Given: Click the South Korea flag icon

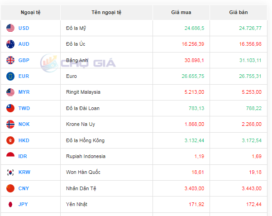Looking at the screenshot, I should pos(10,173).
